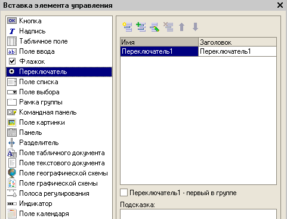Choose the Разделитель element

pyautogui.click(x=59, y=143)
